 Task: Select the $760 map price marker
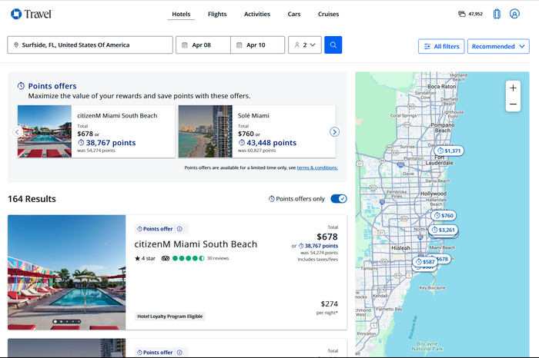coord(444,215)
